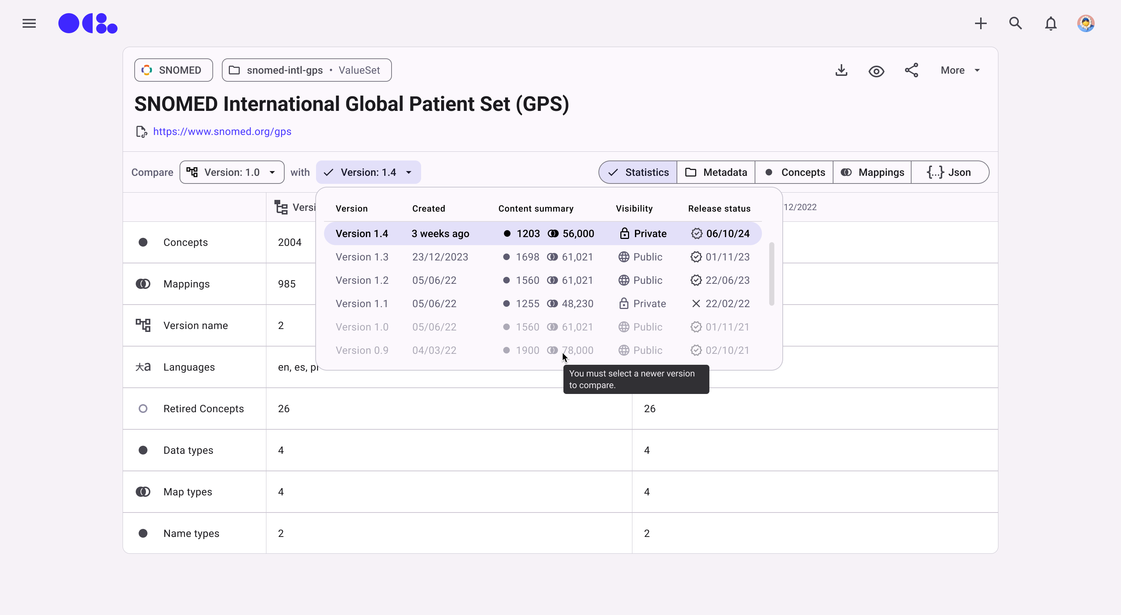Click the snomed-intl-gps ValueSet chip
Viewport: 1121px width, 615px height.
tap(307, 70)
